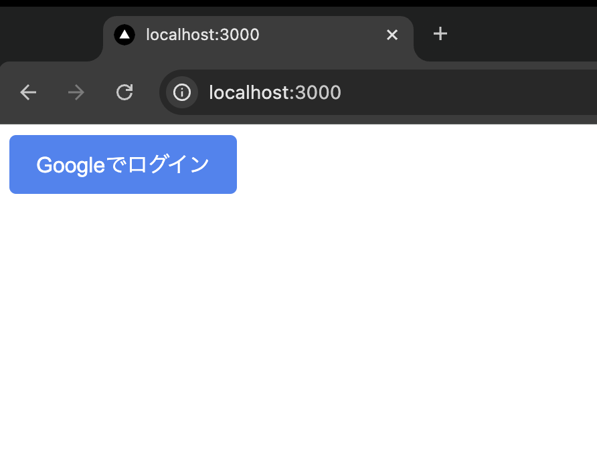Navigate back with the back arrow
This screenshot has height=468, width=597.
click(27, 92)
